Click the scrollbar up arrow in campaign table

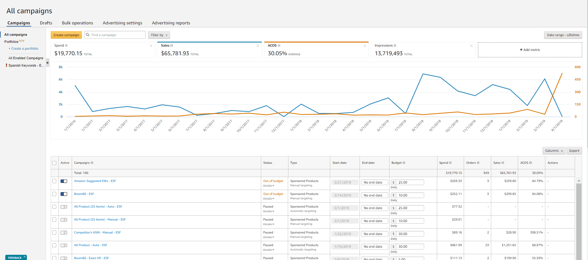(579, 180)
